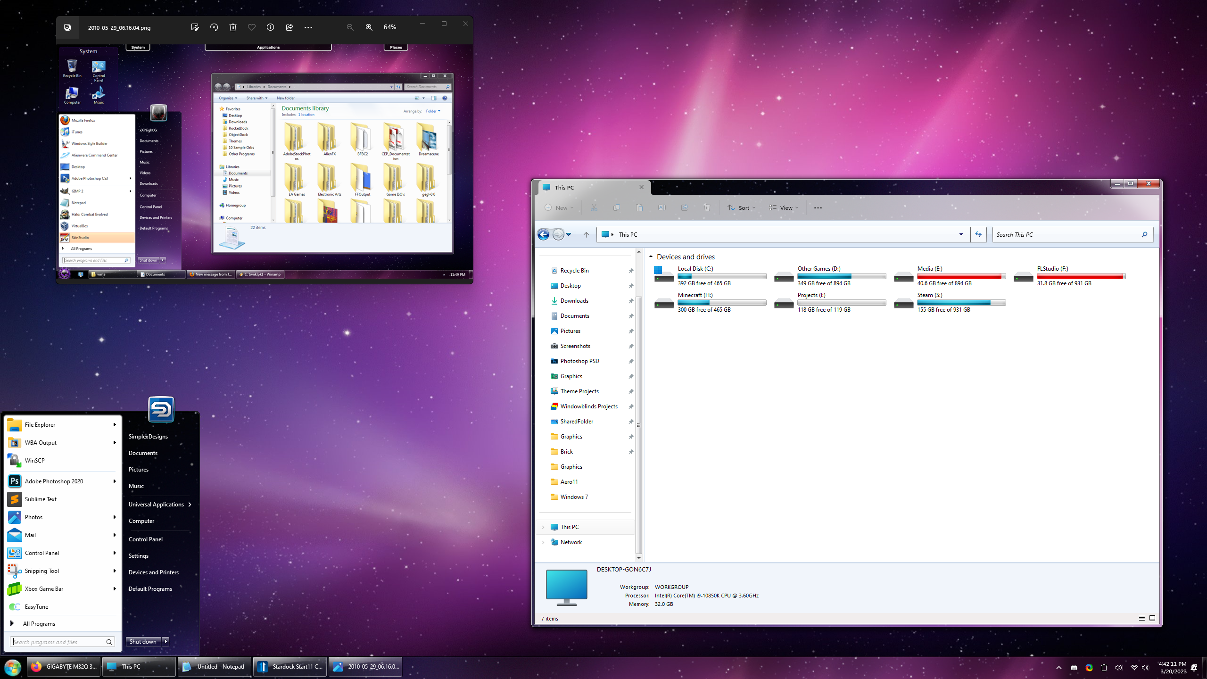The height and width of the screenshot is (679, 1207).
Task: Click the Edit image icon in Photos viewer
Action: click(195, 27)
